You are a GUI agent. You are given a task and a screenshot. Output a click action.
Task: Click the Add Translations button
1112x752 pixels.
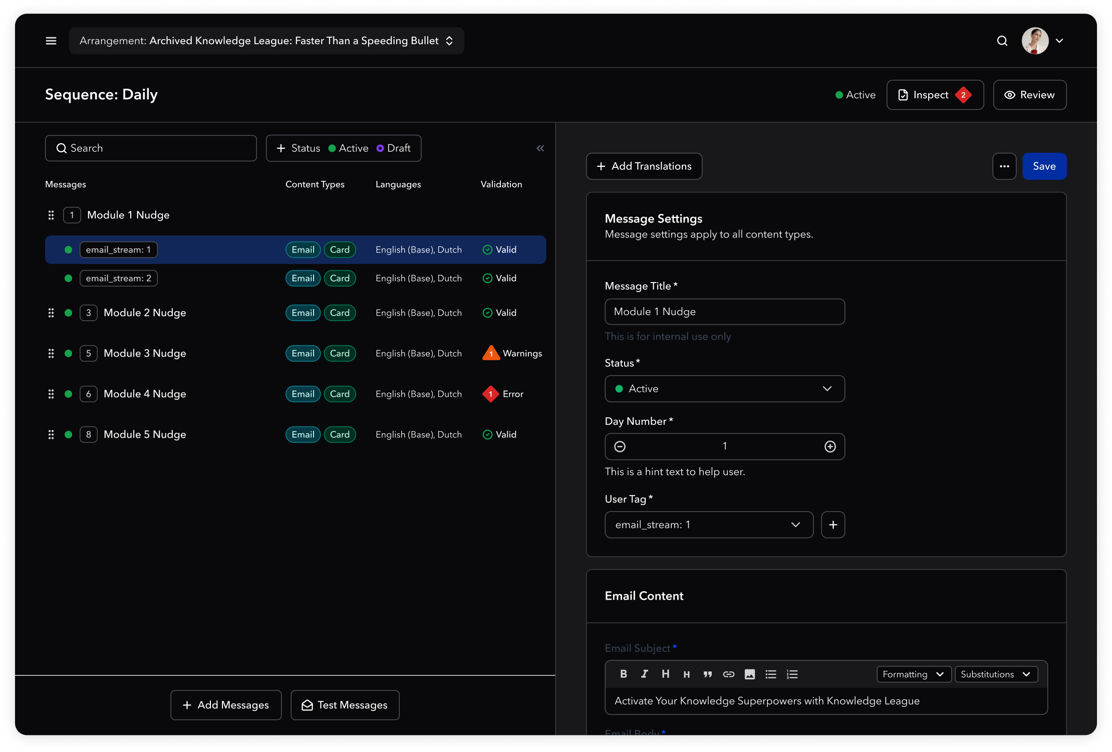click(x=644, y=166)
